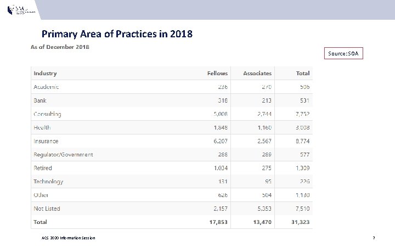Image resolution: width=395 pixels, height=247 pixels.
Task: Click the Insurance row label
Action: point(46,141)
